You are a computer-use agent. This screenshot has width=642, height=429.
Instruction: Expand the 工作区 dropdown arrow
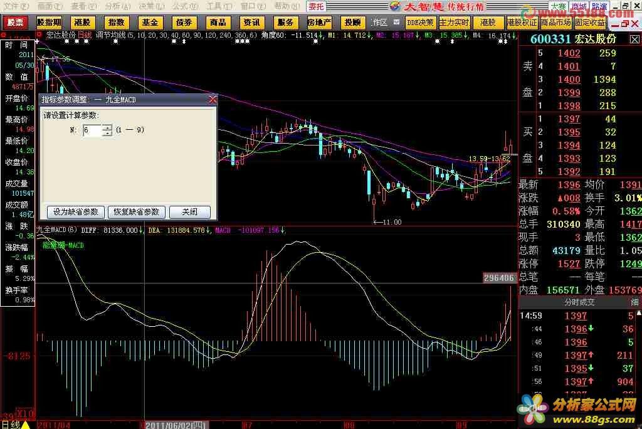tap(396, 22)
